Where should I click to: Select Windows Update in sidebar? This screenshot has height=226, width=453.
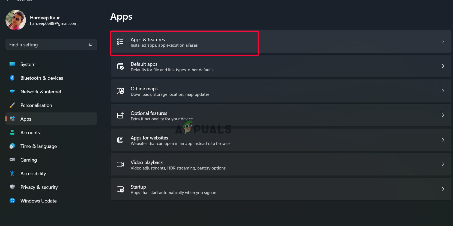(x=38, y=201)
